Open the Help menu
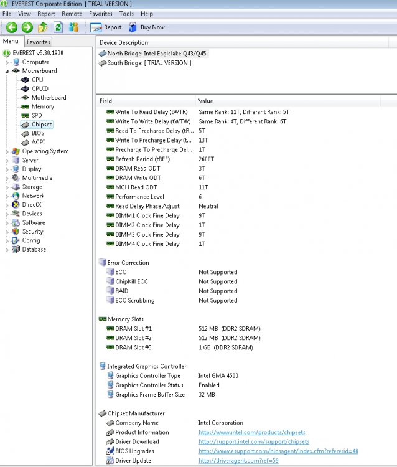Viewport: 397px width, 467px height. point(147,14)
